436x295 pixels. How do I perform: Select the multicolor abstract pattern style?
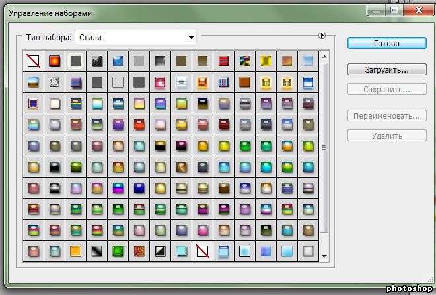tap(244, 61)
